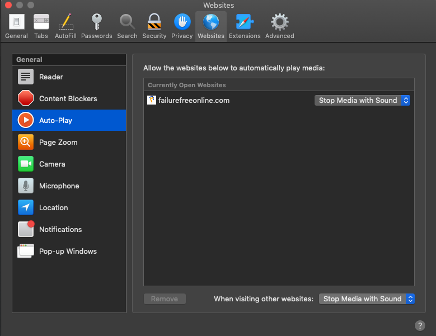The width and height of the screenshot is (436, 336).
Task: Click the Microphone icon in sidebar
Action: pyautogui.click(x=26, y=186)
